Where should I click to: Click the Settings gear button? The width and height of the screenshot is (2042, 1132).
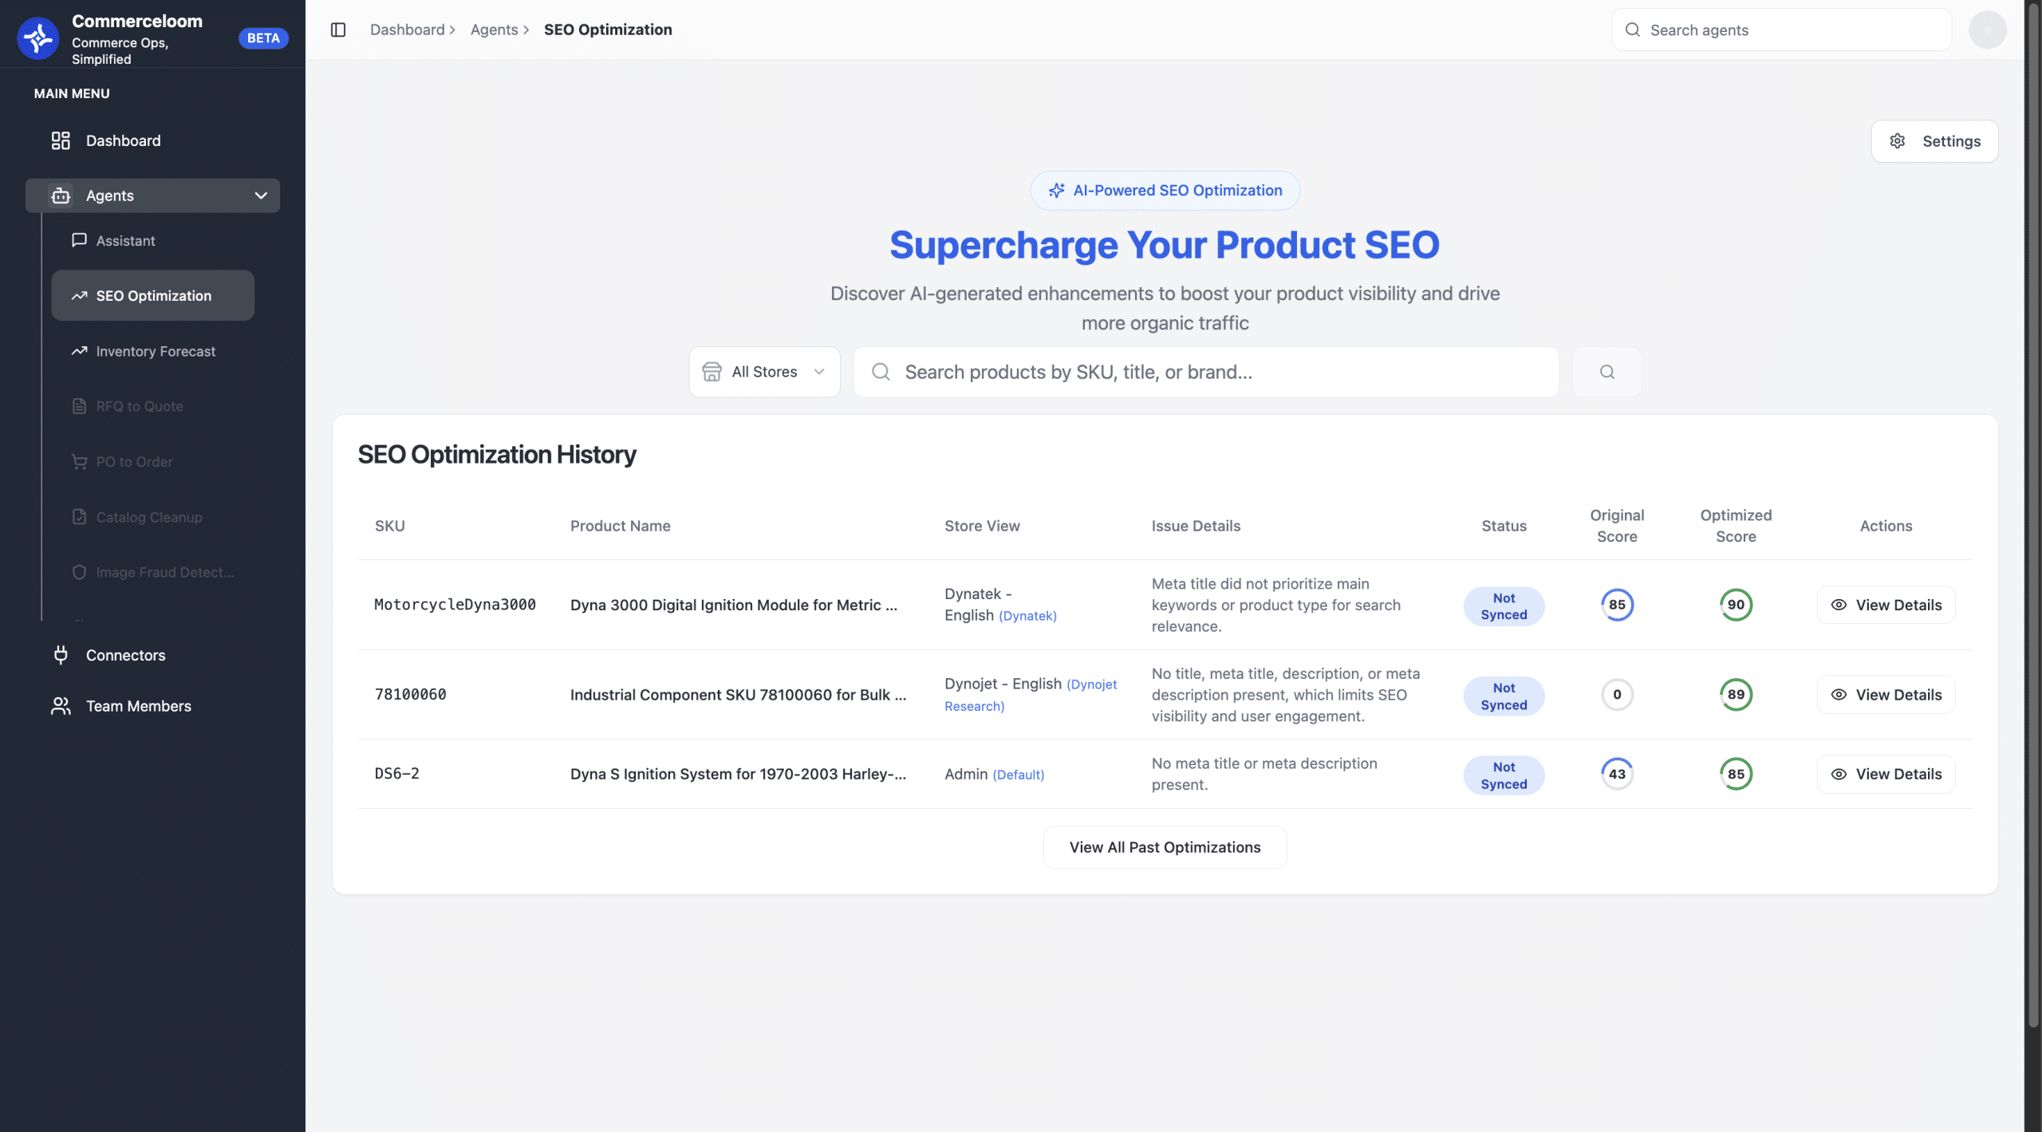(x=1934, y=141)
